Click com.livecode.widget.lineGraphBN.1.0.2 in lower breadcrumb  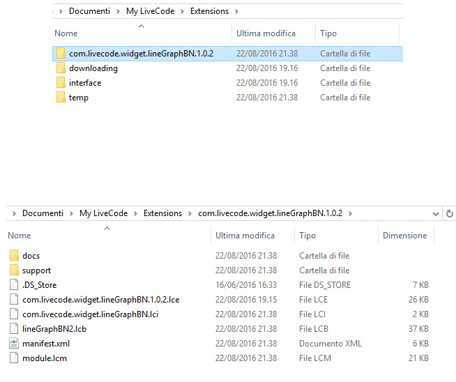click(270, 213)
